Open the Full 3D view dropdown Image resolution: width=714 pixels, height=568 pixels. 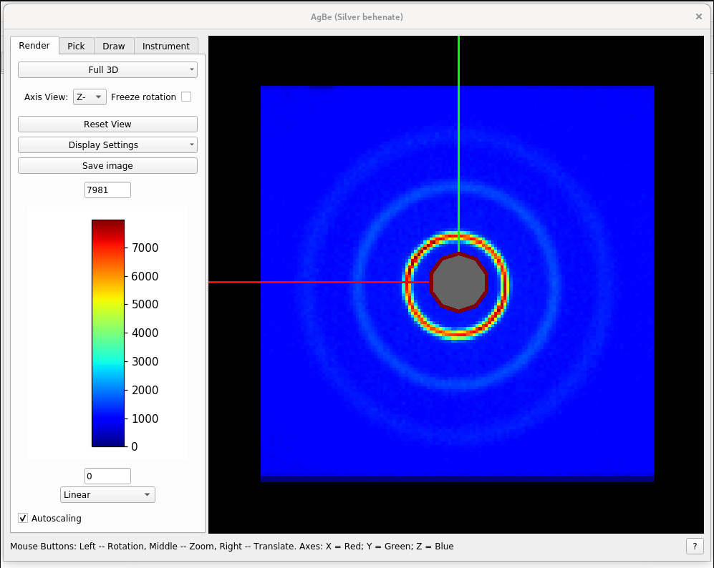(107, 70)
